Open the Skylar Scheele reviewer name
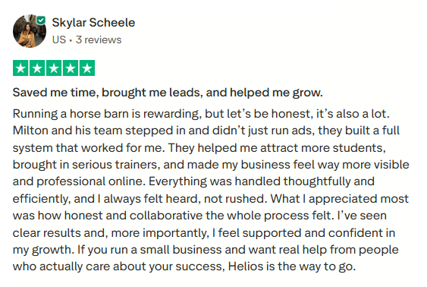Viewport: 427px width, 287px height. click(x=93, y=23)
